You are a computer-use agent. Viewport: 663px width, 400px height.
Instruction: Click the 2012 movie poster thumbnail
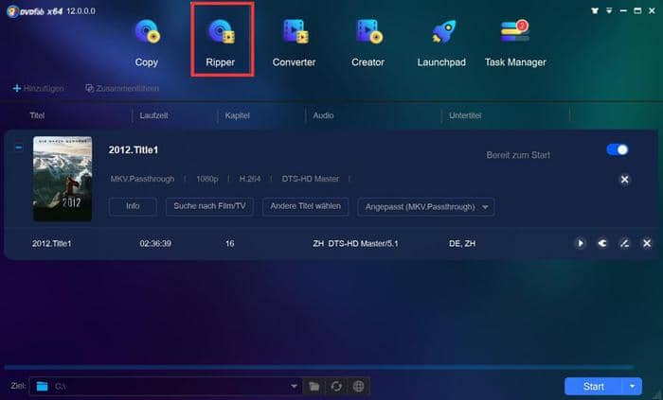(63, 179)
